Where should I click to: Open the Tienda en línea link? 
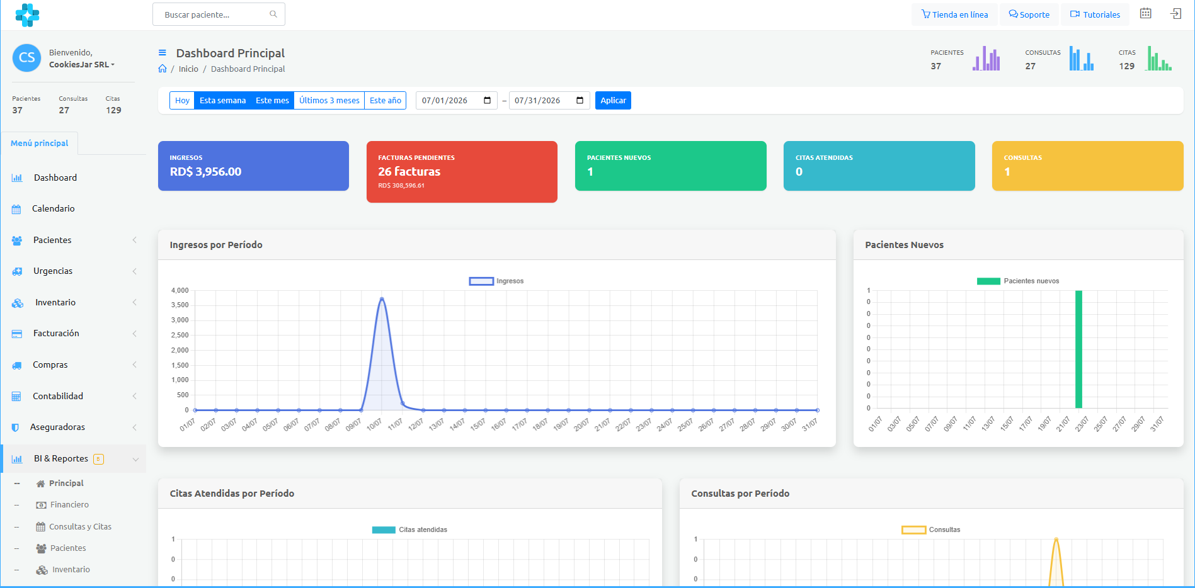tap(954, 14)
